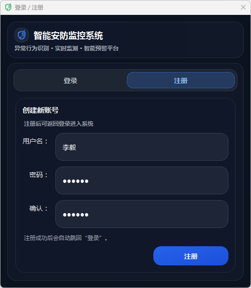Click into the 密码 password field

(142, 180)
